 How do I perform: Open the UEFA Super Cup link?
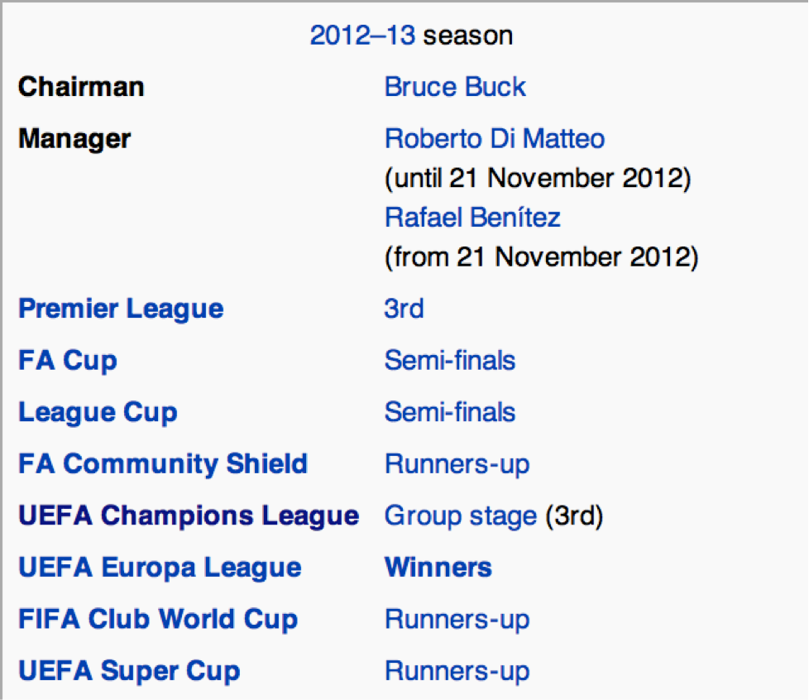click(x=130, y=670)
